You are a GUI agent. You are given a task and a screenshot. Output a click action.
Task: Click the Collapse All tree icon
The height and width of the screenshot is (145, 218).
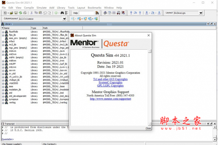(66, 13)
